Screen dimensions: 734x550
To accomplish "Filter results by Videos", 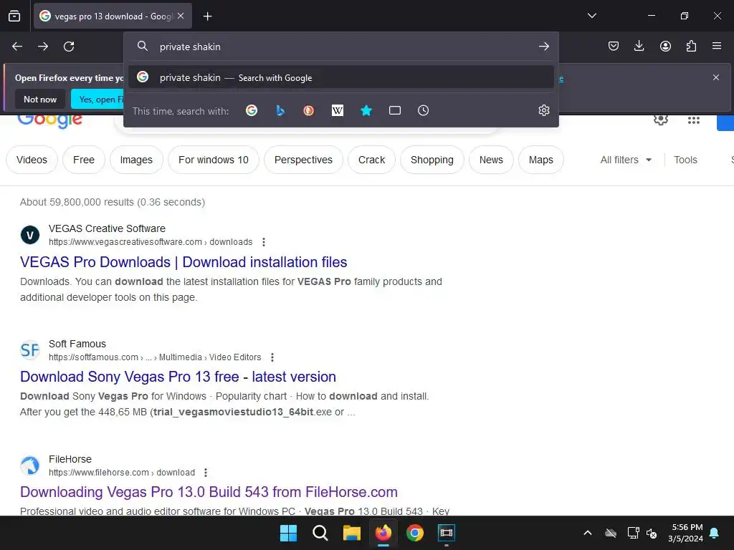I will (x=32, y=160).
